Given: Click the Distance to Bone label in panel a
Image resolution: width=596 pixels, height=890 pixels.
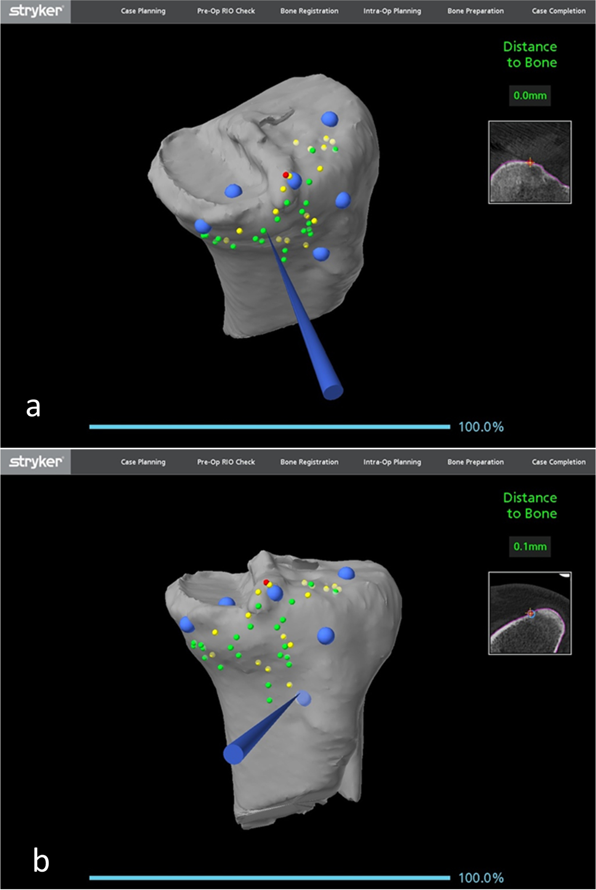Looking at the screenshot, I should (530, 54).
